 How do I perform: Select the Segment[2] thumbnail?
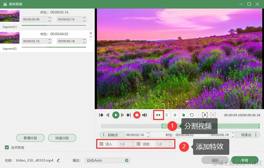9,38
